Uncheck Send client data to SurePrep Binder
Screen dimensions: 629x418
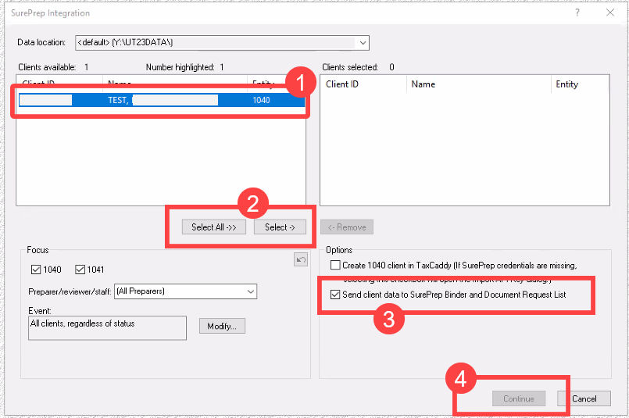point(335,295)
